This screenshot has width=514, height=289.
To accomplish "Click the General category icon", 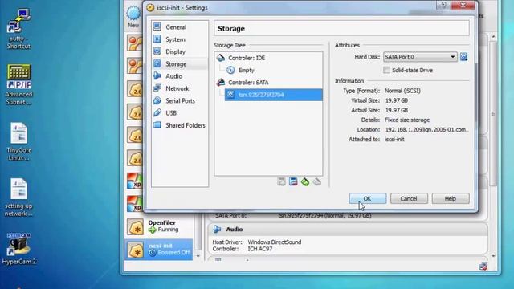I will (x=157, y=26).
